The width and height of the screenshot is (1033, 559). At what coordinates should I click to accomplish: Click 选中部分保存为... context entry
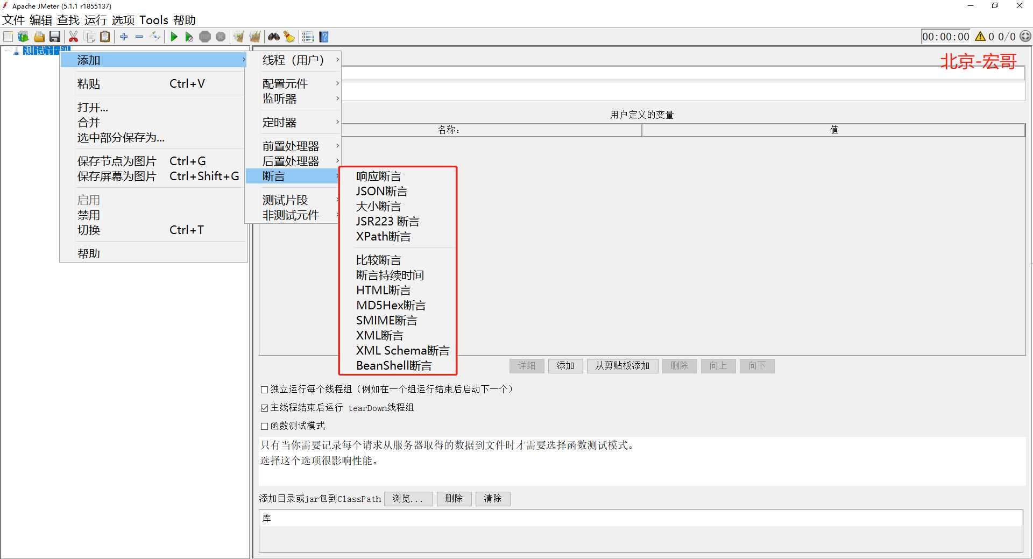(153, 138)
